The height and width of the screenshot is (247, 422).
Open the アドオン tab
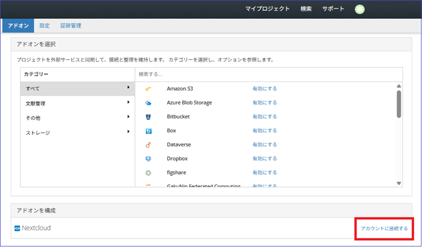[18, 25]
